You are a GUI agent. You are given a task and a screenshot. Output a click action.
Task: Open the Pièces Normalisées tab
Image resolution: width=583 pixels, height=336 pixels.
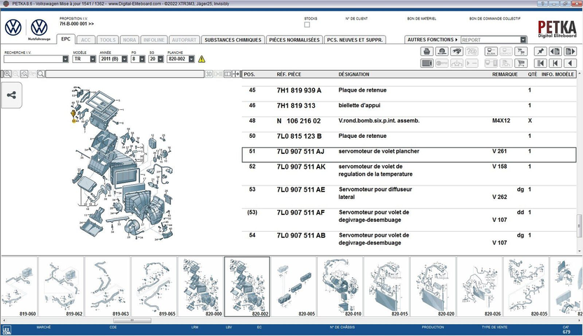click(x=295, y=40)
